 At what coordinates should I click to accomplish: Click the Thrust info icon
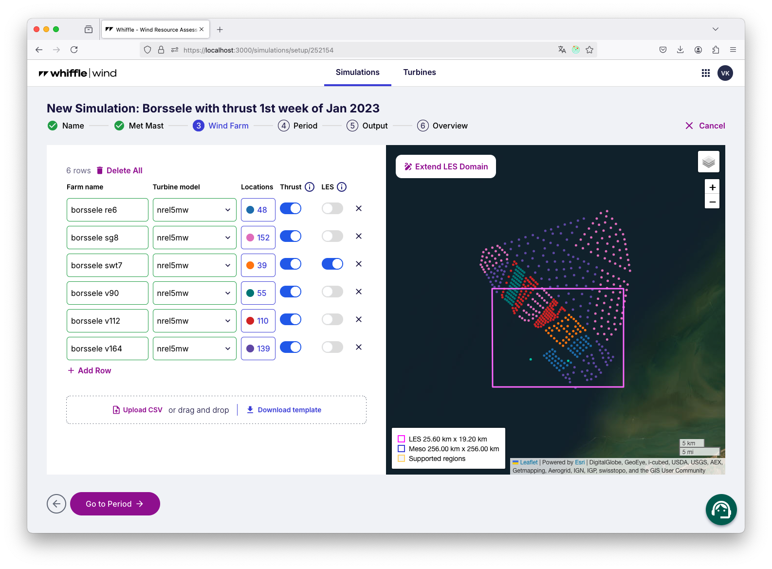pyautogui.click(x=310, y=187)
